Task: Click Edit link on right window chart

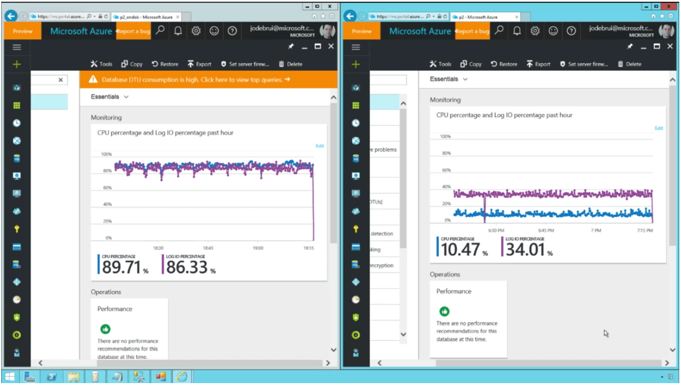Action: tap(658, 128)
